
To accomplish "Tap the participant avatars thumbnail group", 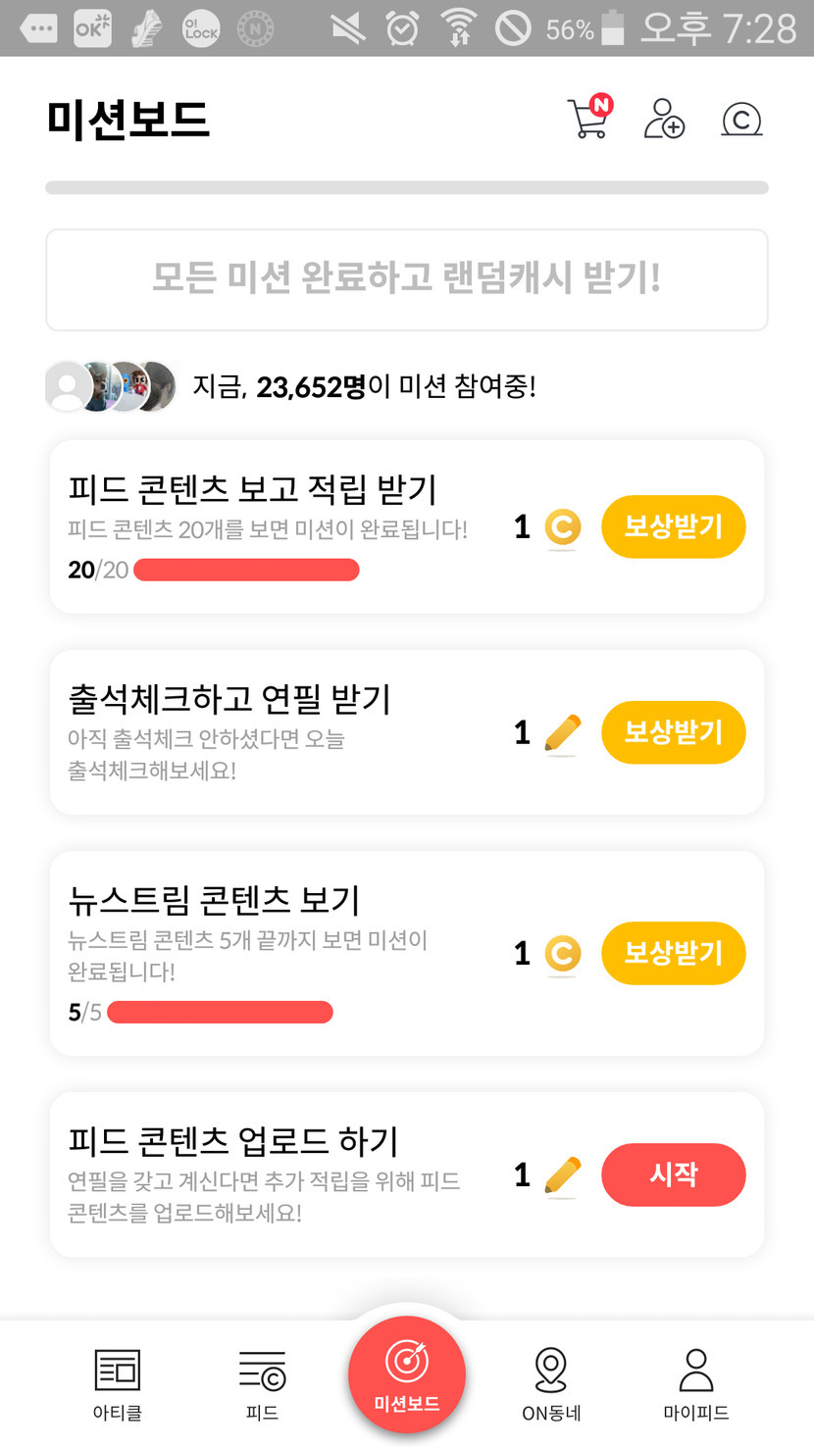I will tap(111, 386).
